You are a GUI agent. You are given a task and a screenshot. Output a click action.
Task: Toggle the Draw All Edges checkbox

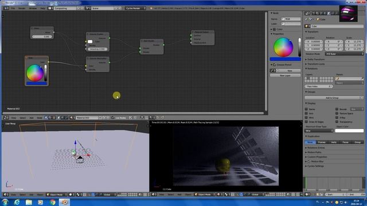coord(306,122)
